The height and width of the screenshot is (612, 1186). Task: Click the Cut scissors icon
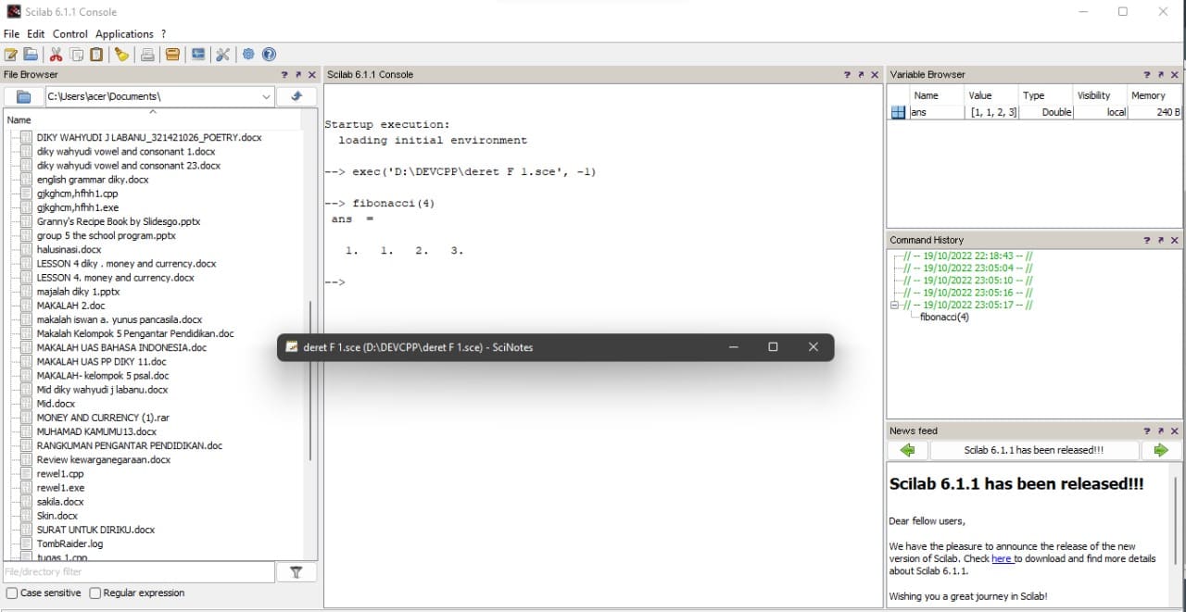pos(57,55)
